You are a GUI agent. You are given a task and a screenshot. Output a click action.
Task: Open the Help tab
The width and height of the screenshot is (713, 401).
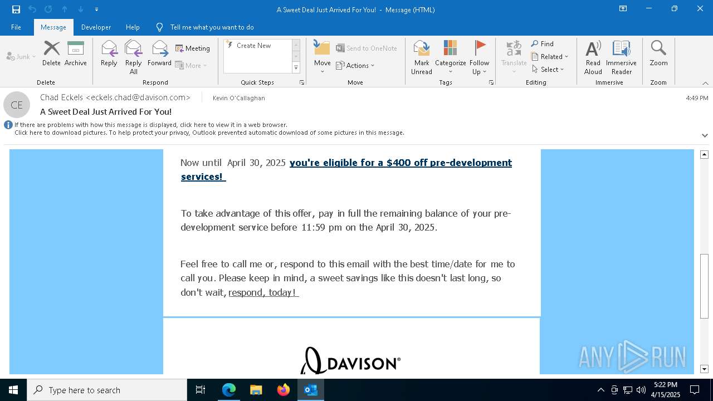pyautogui.click(x=133, y=27)
